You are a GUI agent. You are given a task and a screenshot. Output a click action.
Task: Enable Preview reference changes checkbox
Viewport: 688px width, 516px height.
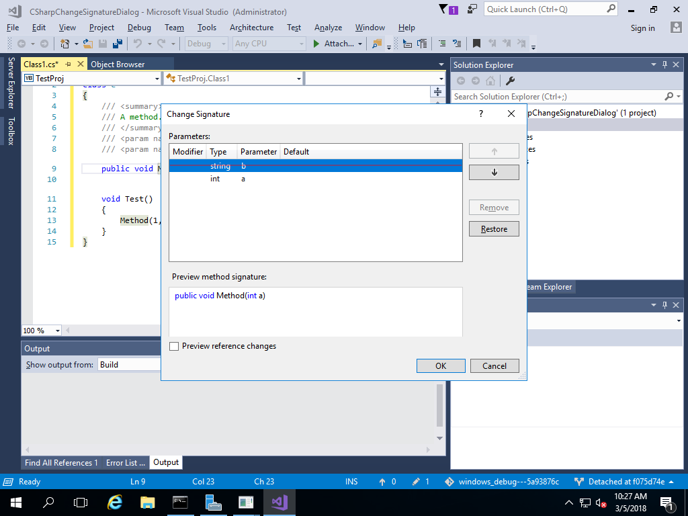coord(174,346)
